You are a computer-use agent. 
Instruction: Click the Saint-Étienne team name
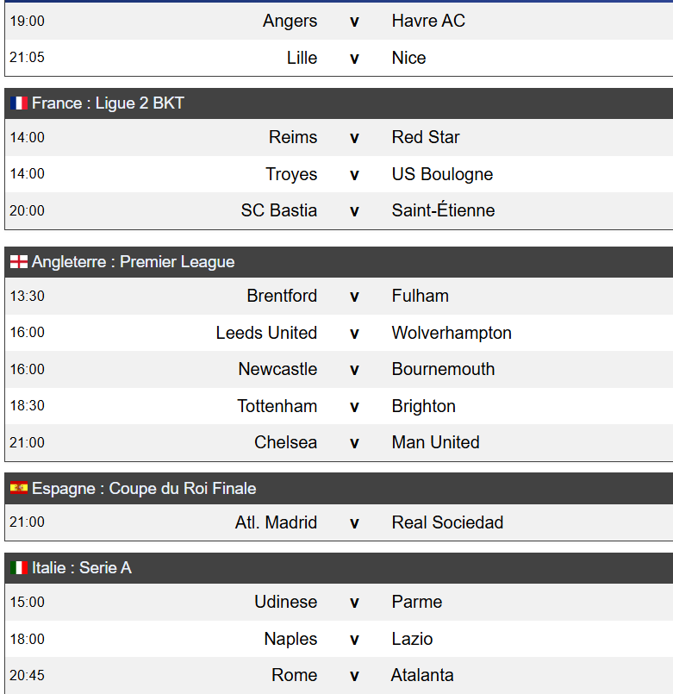pyautogui.click(x=443, y=210)
